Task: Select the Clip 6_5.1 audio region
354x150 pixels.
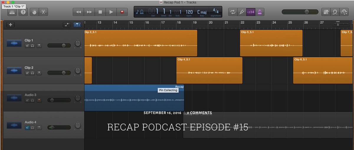Action: pyautogui.click(x=323, y=70)
